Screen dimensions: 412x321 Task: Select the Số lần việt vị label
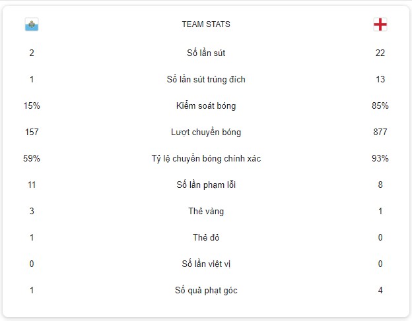[x=206, y=264]
